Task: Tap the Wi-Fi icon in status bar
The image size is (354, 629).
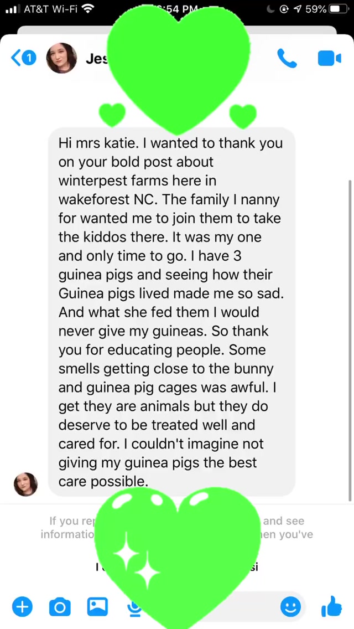Action: click(x=87, y=9)
